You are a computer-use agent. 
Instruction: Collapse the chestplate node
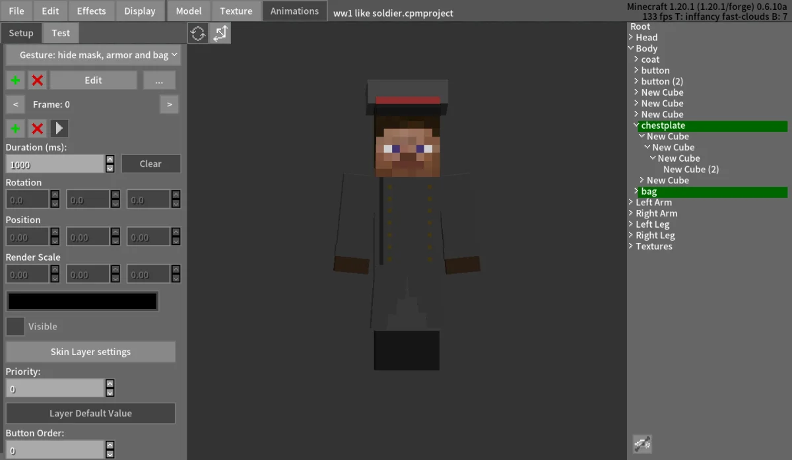(x=637, y=125)
